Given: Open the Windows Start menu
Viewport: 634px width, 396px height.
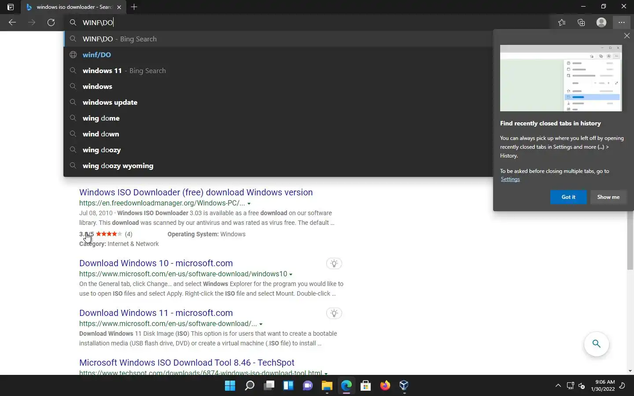Looking at the screenshot, I should [x=230, y=386].
